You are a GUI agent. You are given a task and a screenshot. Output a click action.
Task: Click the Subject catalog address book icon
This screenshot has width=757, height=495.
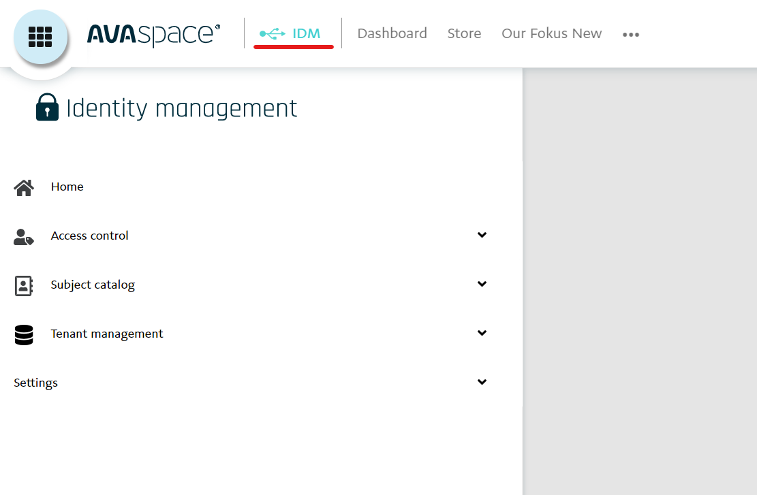click(x=24, y=285)
